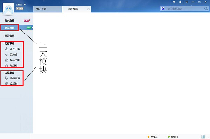Screen dimensions: 210x139
Task: Click the download speed 0KB/s indicator
Action: click(x=154, y=137)
